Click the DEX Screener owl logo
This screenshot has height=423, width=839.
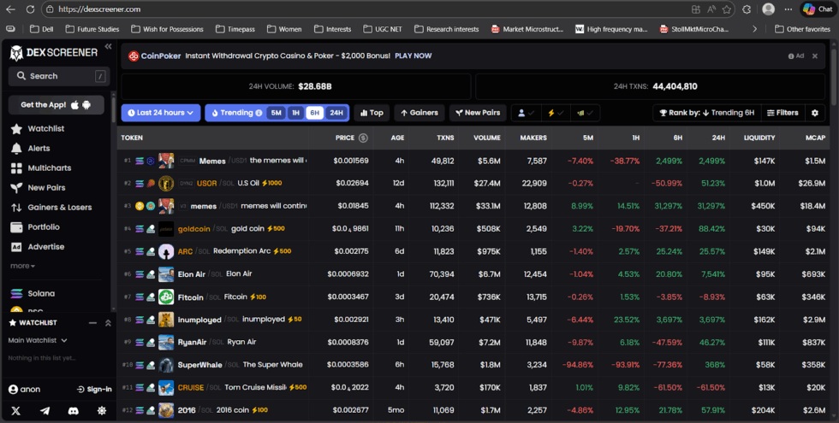pos(16,53)
